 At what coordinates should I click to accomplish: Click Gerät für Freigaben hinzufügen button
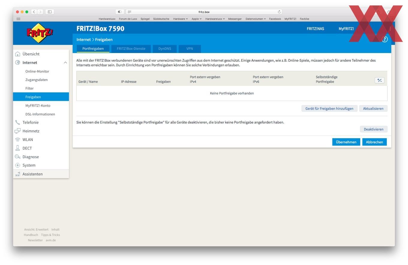(x=329, y=109)
